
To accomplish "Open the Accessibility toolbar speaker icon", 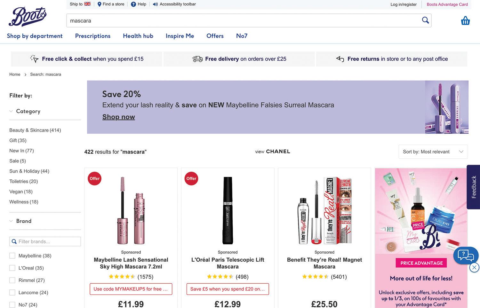I will point(155,4).
